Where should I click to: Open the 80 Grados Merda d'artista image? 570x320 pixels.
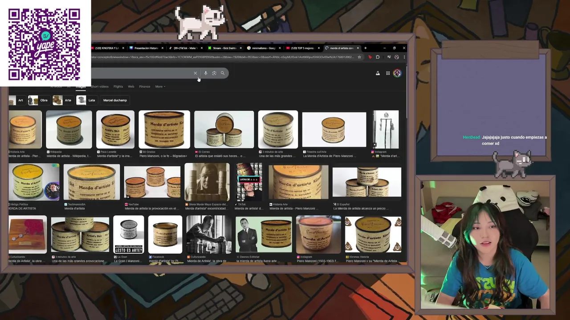click(164, 129)
